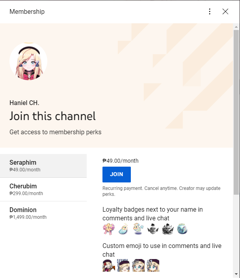This screenshot has height=278, width=240.
Task: Click the ₱299.00/month price under Cherubim
Action: pyautogui.click(x=26, y=193)
